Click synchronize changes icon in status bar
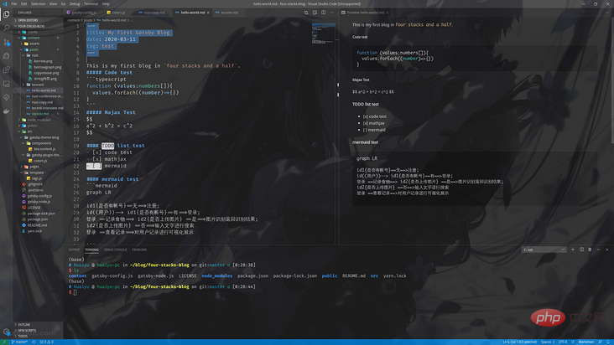Screen dimensions: 614x345 coord(34,342)
